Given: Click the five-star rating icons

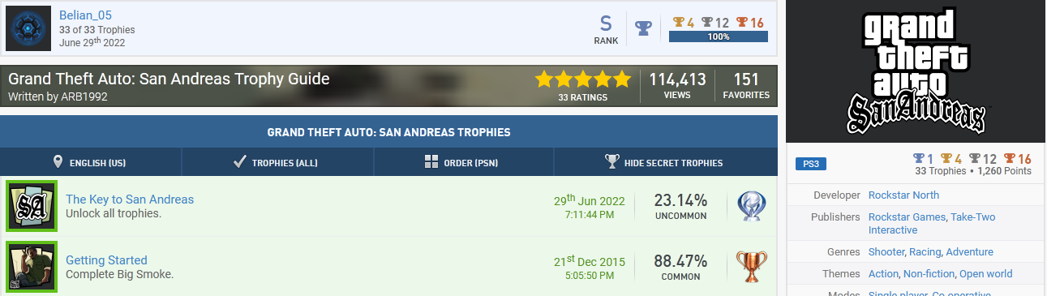Looking at the screenshot, I should click(x=582, y=79).
